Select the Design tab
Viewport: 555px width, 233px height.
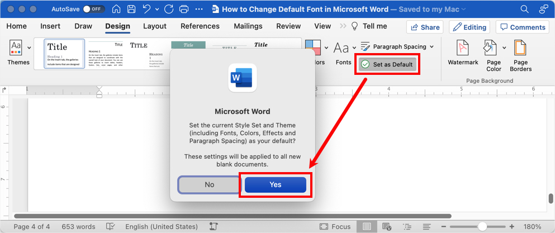point(117,26)
